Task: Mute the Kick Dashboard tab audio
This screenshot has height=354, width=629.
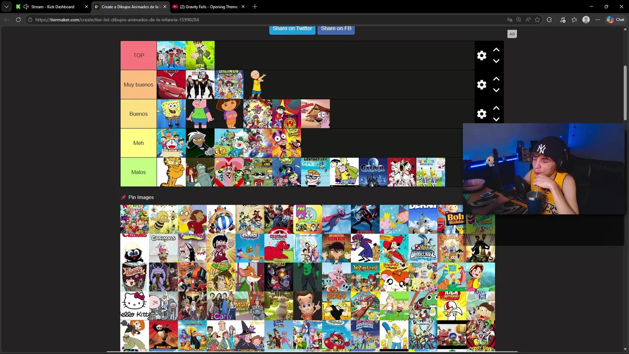Action: click(x=26, y=7)
